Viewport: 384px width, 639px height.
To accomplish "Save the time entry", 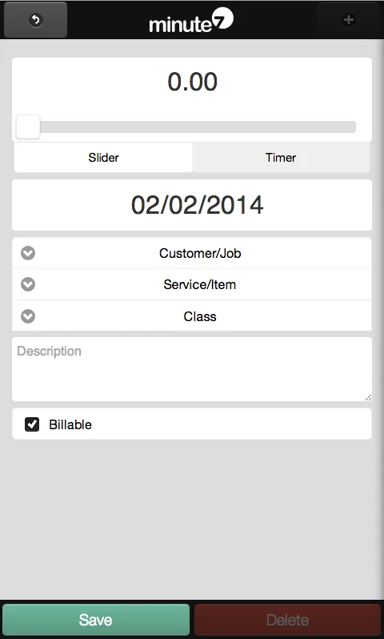I will click(x=96, y=620).
